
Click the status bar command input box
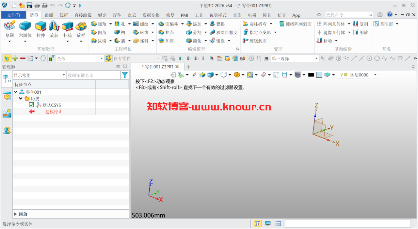click(x=348, y=223)
